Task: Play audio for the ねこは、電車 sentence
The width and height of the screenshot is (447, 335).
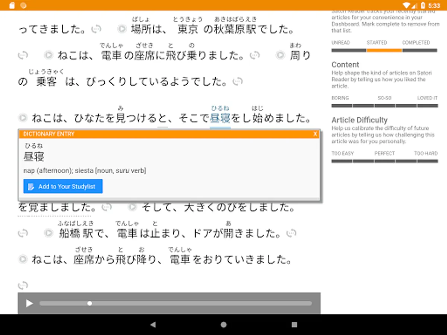Action: (x=48, y=55)
